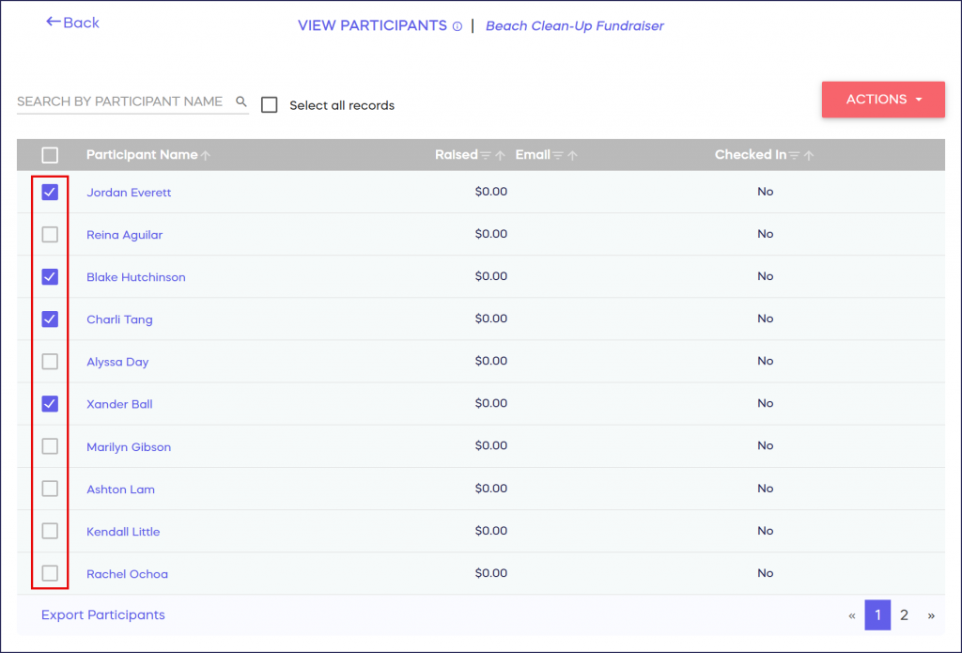
Task: Open the ACTIONS dropdown
Action: 883,100
